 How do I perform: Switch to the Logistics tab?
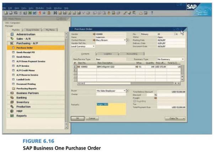(107, 54)
